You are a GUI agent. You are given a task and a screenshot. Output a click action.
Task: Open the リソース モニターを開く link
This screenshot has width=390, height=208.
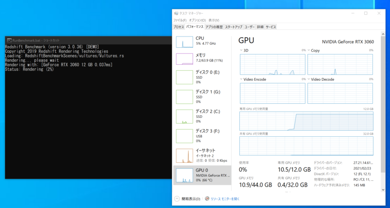click(x=225, y=199)
